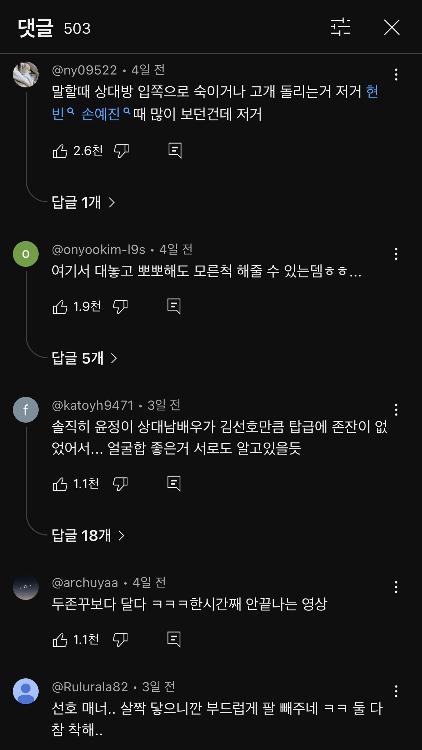Close the comments panel
This screenshot has height=750, width=422.
point(392,27)
